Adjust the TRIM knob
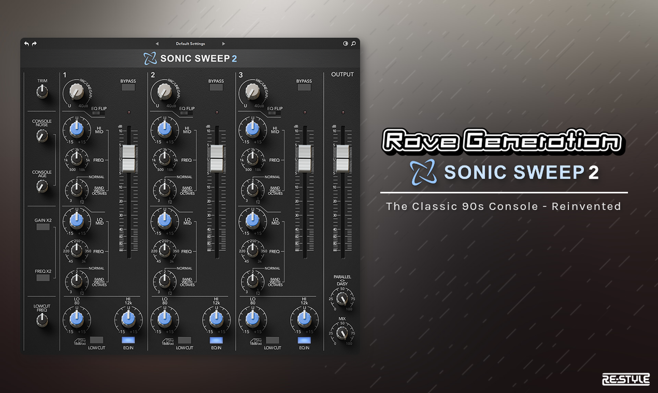The height and width of the screenshot is (393, 658). pyautogui.click(x=41, y=91)
